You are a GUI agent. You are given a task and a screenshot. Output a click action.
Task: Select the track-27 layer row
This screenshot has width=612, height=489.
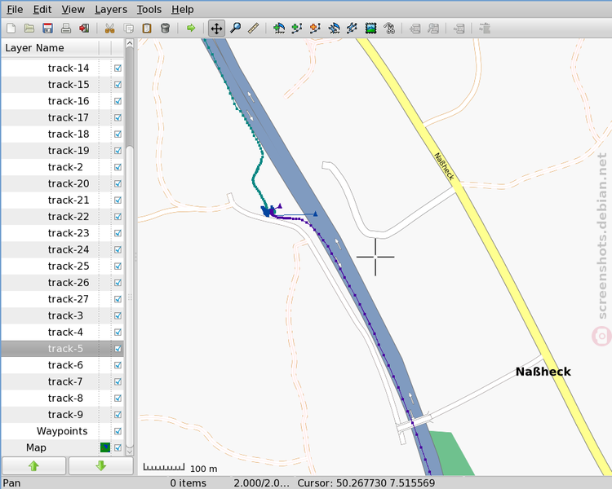point(63,299)
